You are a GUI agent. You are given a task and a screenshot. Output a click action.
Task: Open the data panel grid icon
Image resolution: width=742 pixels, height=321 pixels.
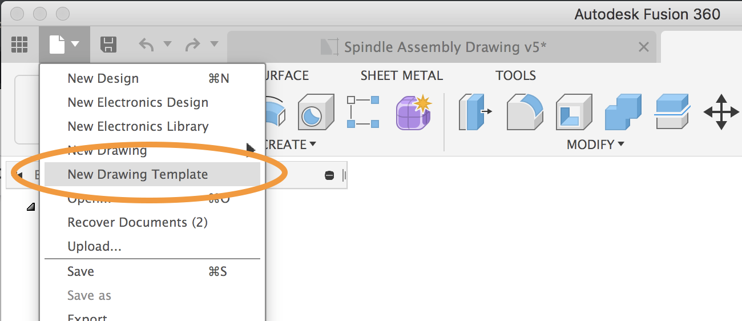point(20,45)
